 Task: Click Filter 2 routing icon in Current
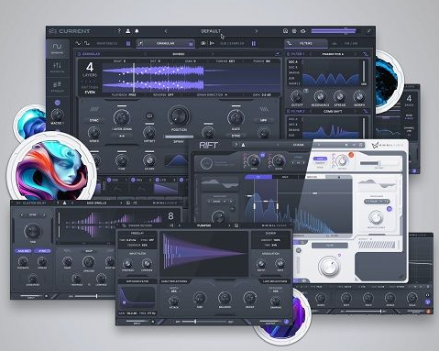coord(366,112)
